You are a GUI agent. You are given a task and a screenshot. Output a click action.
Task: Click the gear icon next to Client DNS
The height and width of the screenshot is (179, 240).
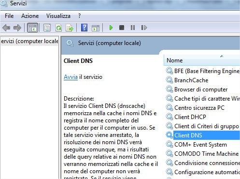(169, 135)
